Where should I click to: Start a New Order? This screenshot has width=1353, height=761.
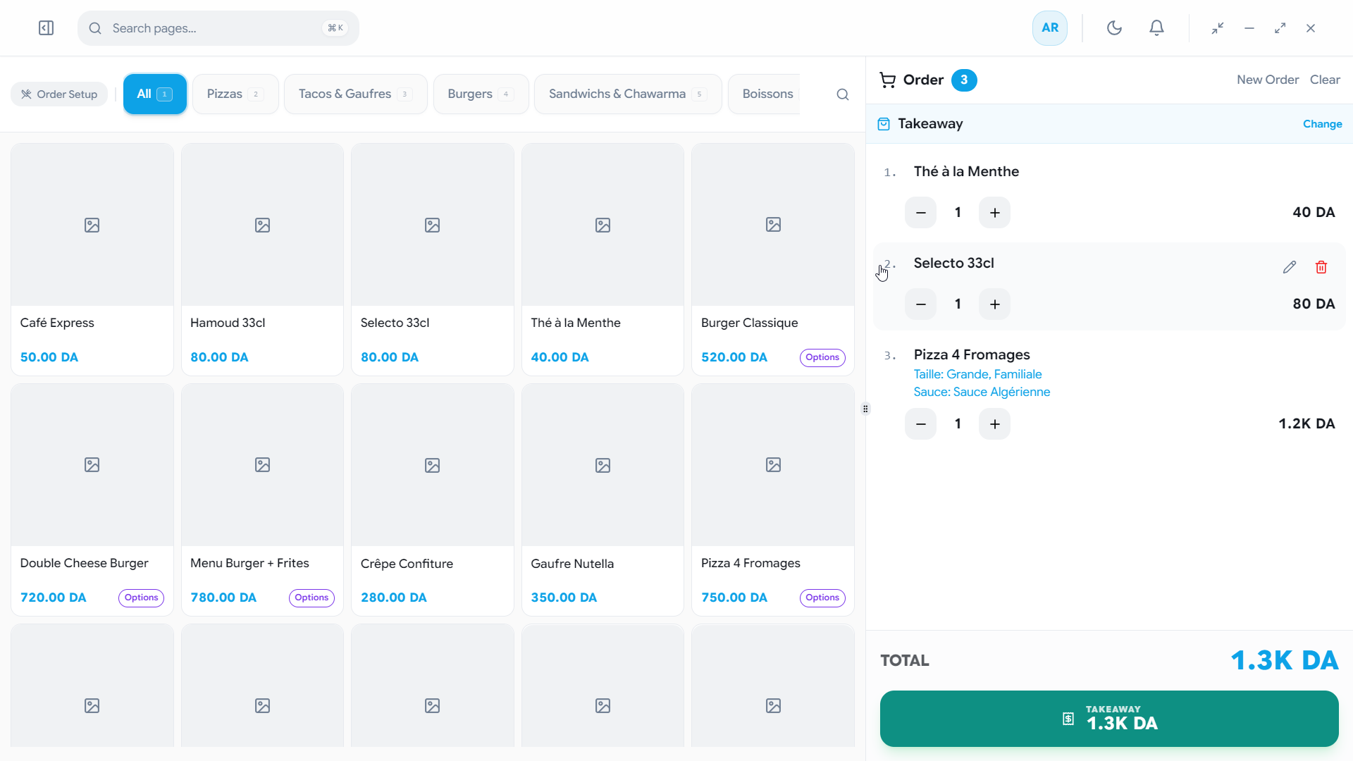[1267, 80]
